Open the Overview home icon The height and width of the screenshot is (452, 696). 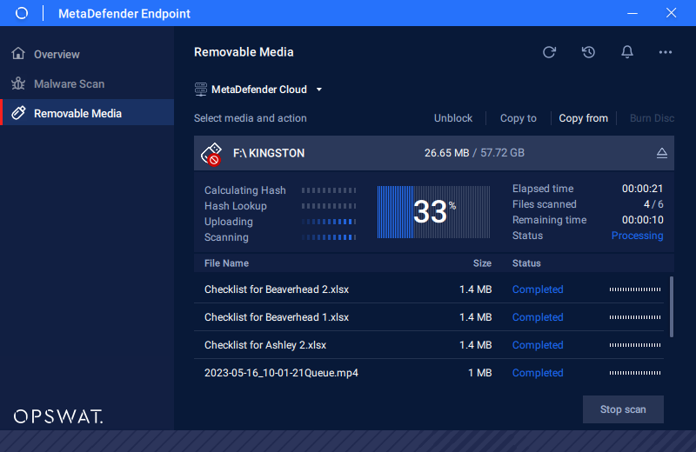18,54
